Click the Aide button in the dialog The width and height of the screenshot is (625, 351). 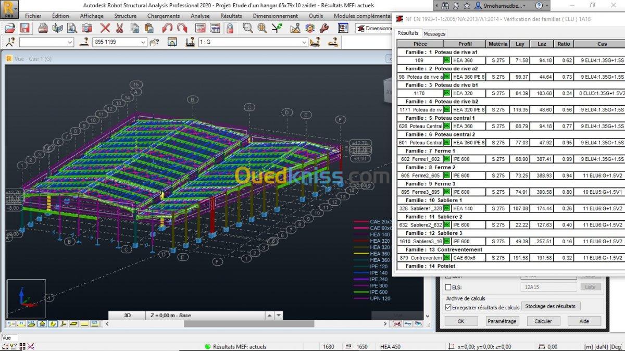click(x=584, y=321)
